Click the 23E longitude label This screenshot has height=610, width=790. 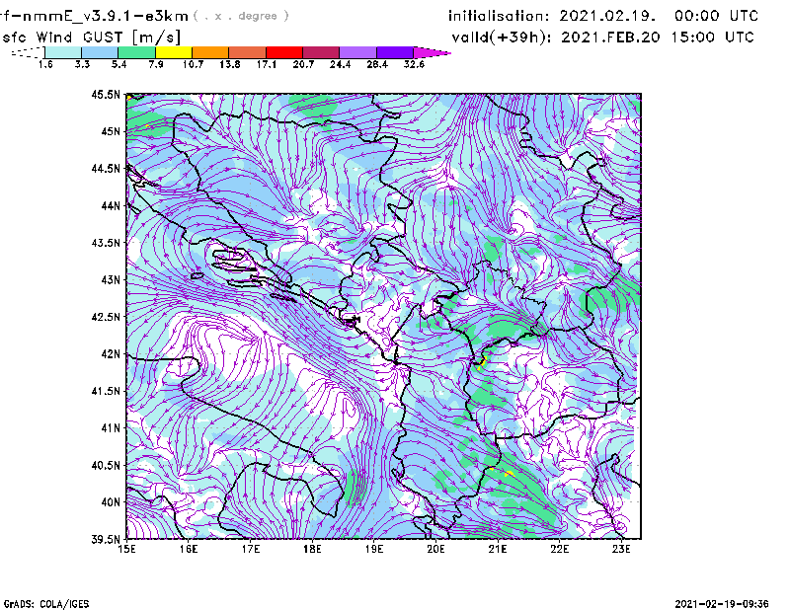pos(621,549)
